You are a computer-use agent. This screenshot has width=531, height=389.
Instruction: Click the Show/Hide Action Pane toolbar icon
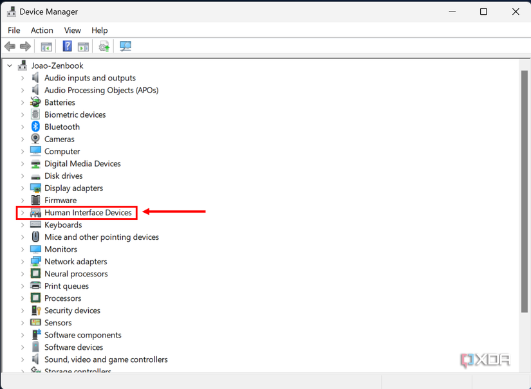83,46
